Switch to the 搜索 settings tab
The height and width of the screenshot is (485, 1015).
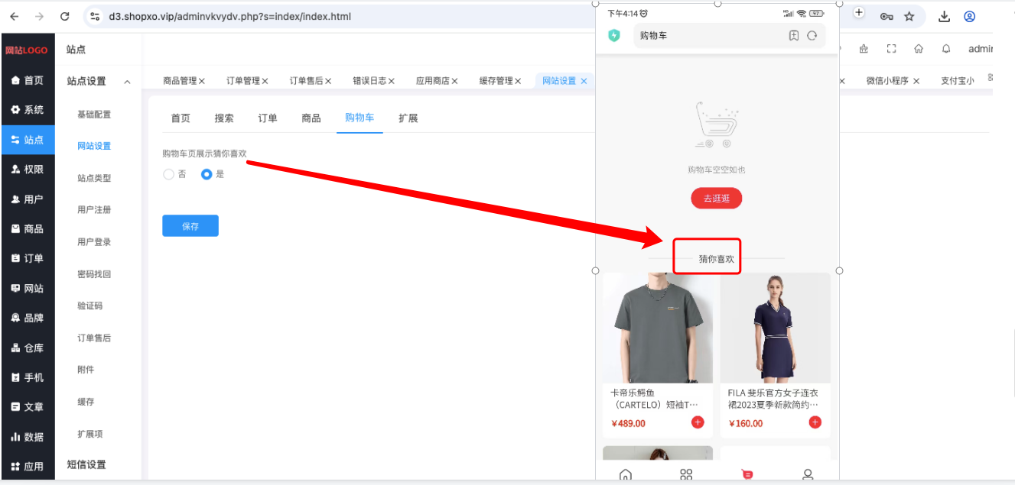click(x=224, y=118)
